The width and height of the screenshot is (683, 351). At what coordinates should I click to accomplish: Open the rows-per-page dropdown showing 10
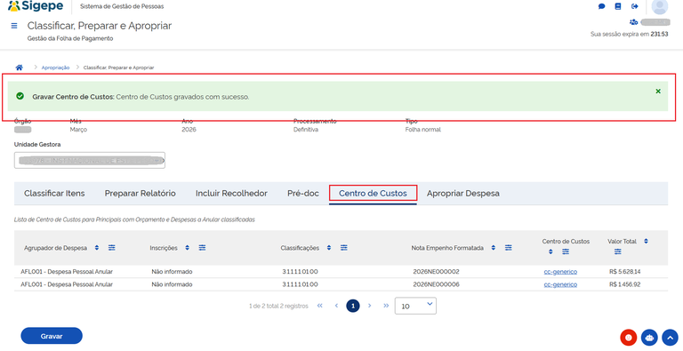click(x=415, y=306)
